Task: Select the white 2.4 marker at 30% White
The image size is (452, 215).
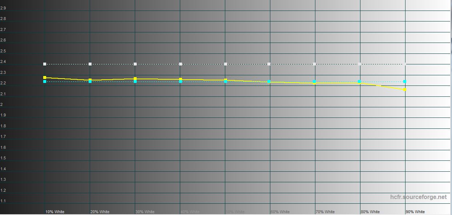Action: pyautogui.click(x=135, y=64)
